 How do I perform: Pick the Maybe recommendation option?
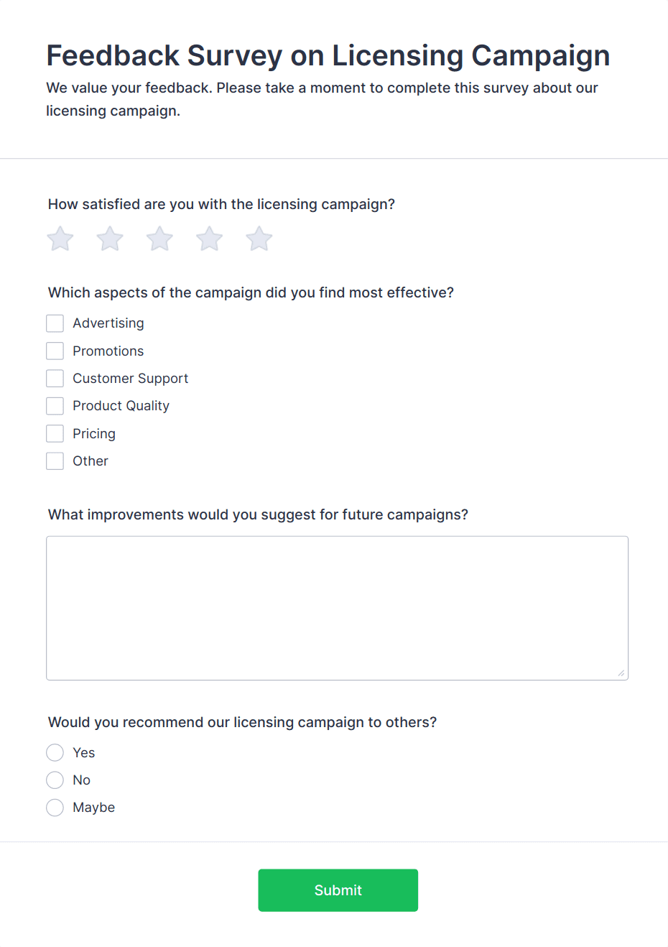(x=55, y=808)
